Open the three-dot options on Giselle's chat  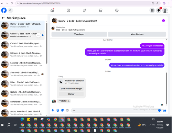(38, 35)
